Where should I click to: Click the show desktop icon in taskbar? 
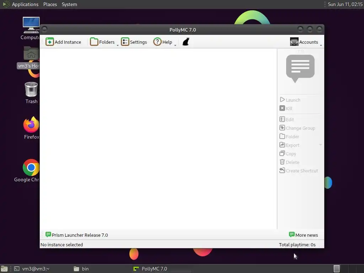coord(4,269)
